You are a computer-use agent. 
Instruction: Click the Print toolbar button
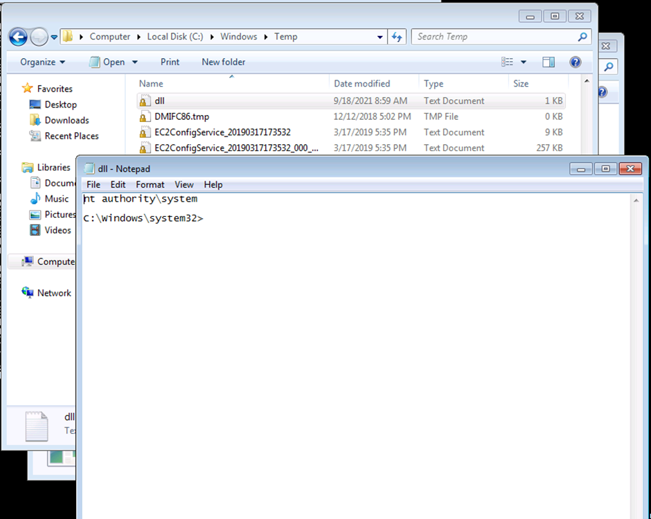click(x=170, y=62)
